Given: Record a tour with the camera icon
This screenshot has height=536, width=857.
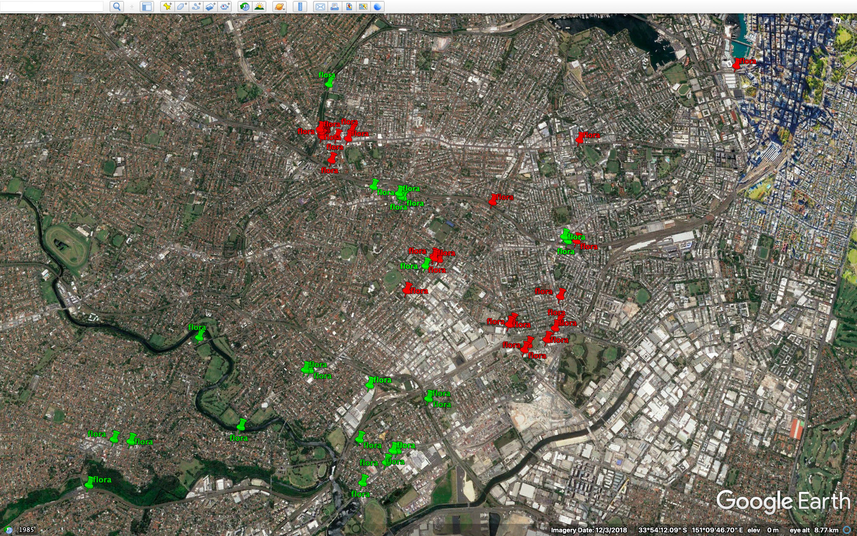Looking at the screenshot, I should pyautogui.click(x=225, y=7).
